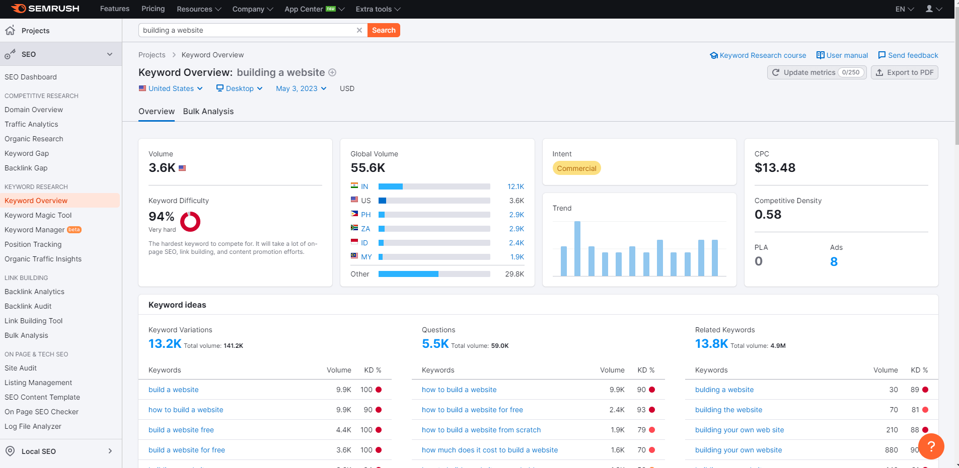The image size is (959, 468).
Task: Add keyword with plus circle icon
Action: tap(332, 72)
